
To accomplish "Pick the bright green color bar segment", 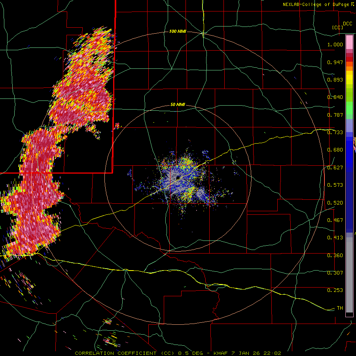I will (349, 108).
